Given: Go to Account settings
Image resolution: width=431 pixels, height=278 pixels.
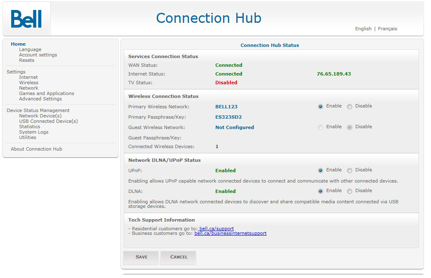Looking at the screenshot, I should point(38,55).
